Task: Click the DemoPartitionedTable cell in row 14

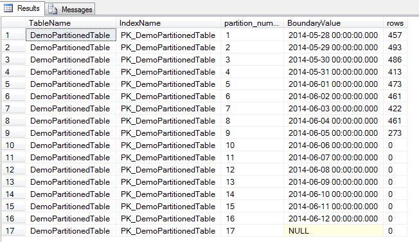Action: (71, 194)
